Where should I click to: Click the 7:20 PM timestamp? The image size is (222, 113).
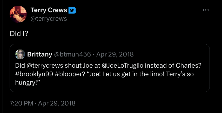point(22,103)
